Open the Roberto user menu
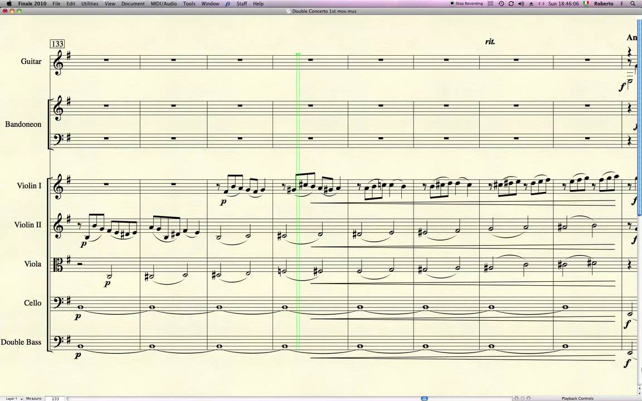The image size is (642, 401). [x=604, y=4]
